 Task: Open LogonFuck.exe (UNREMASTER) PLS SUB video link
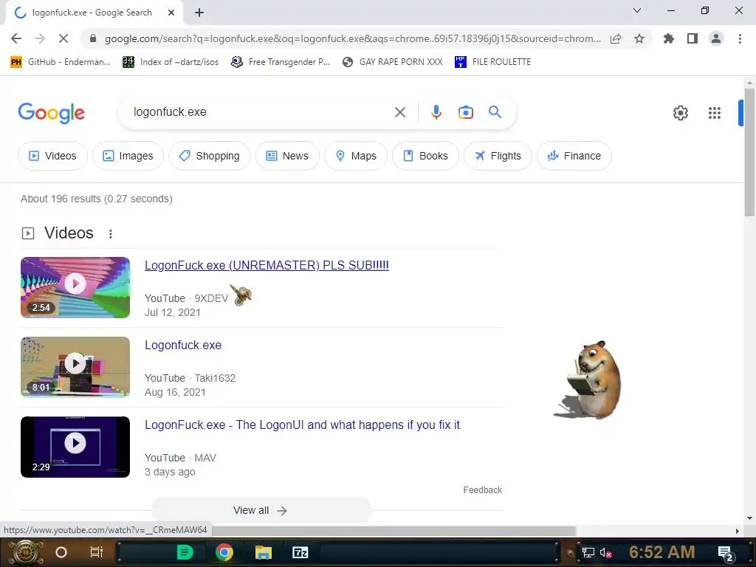tap(267, 265)
